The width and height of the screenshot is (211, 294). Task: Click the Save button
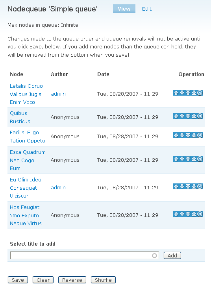click(18, 280)
